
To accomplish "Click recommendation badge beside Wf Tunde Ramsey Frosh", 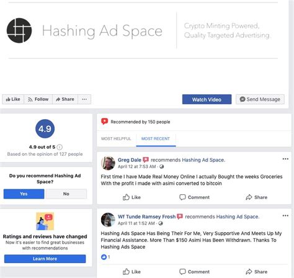I will click(180, 217).
